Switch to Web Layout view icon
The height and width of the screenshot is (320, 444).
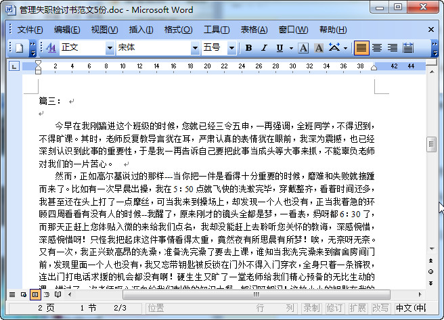[x=24, y=294]
